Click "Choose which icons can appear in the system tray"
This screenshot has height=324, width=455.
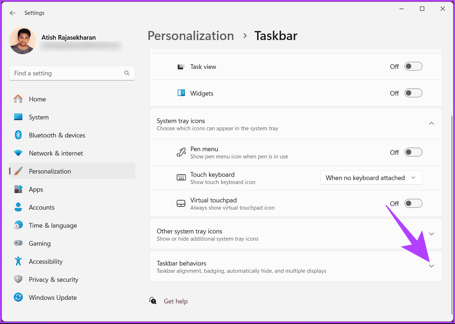point(217,128)
